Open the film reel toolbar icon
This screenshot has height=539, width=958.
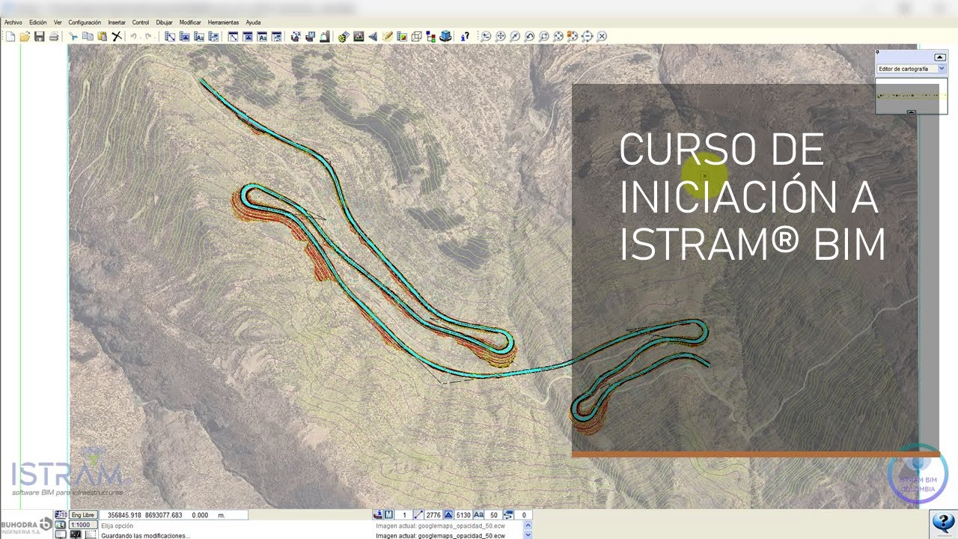344,36
